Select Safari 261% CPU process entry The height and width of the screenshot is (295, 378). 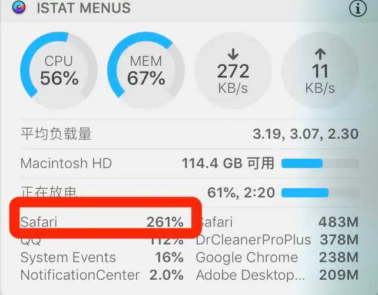(102, 222)
